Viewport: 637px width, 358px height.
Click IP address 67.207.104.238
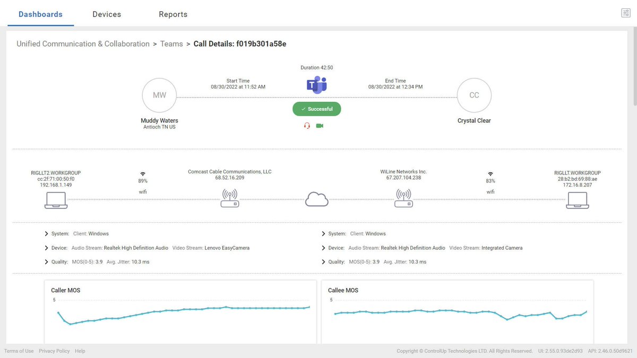coord(403,178)
